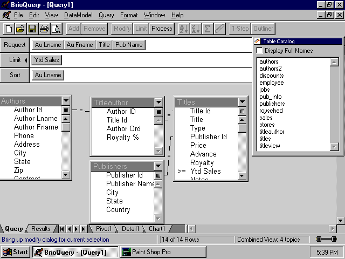Switch to the Results tab

(x=41, y=229)
